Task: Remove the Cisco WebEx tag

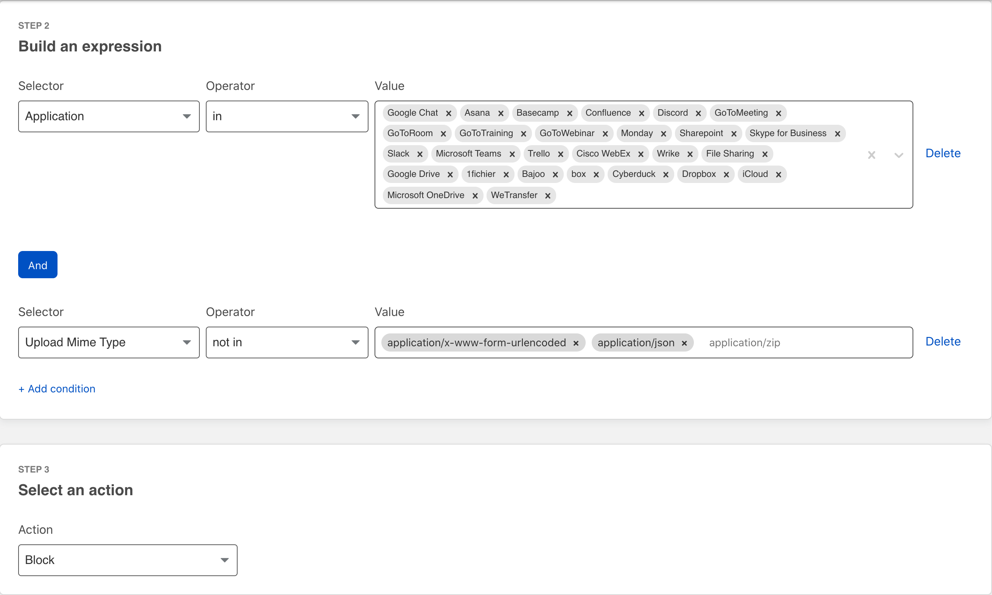Action: click(x=641, y=154)
